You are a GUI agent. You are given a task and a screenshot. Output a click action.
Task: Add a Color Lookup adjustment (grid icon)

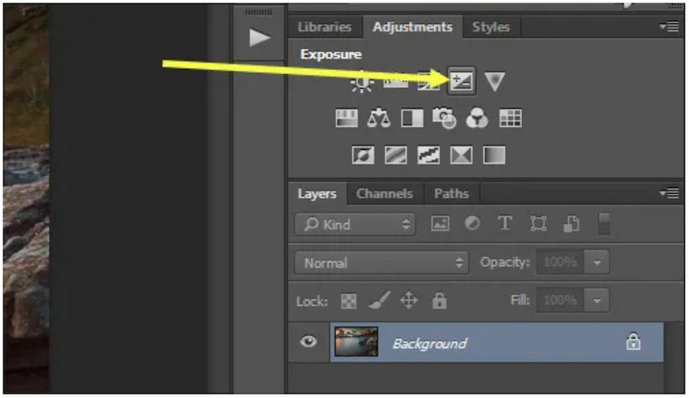[510, 119]
